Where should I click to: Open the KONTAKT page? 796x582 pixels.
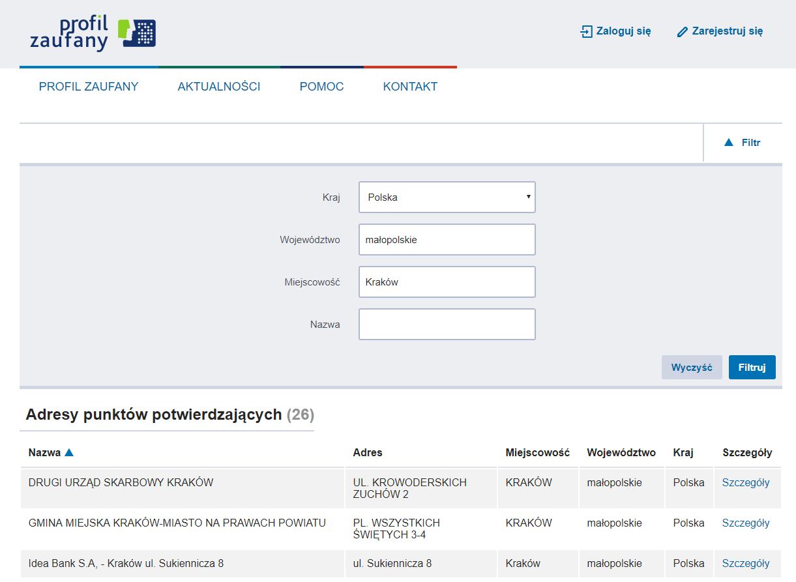click(x=410, y=86)
